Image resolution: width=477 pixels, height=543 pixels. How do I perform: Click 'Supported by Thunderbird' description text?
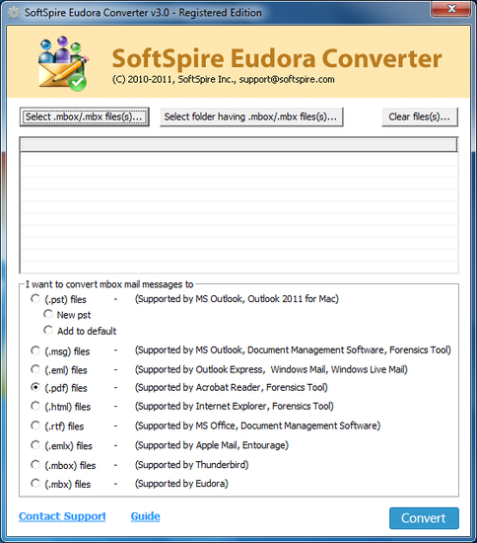tap(192, 465)
